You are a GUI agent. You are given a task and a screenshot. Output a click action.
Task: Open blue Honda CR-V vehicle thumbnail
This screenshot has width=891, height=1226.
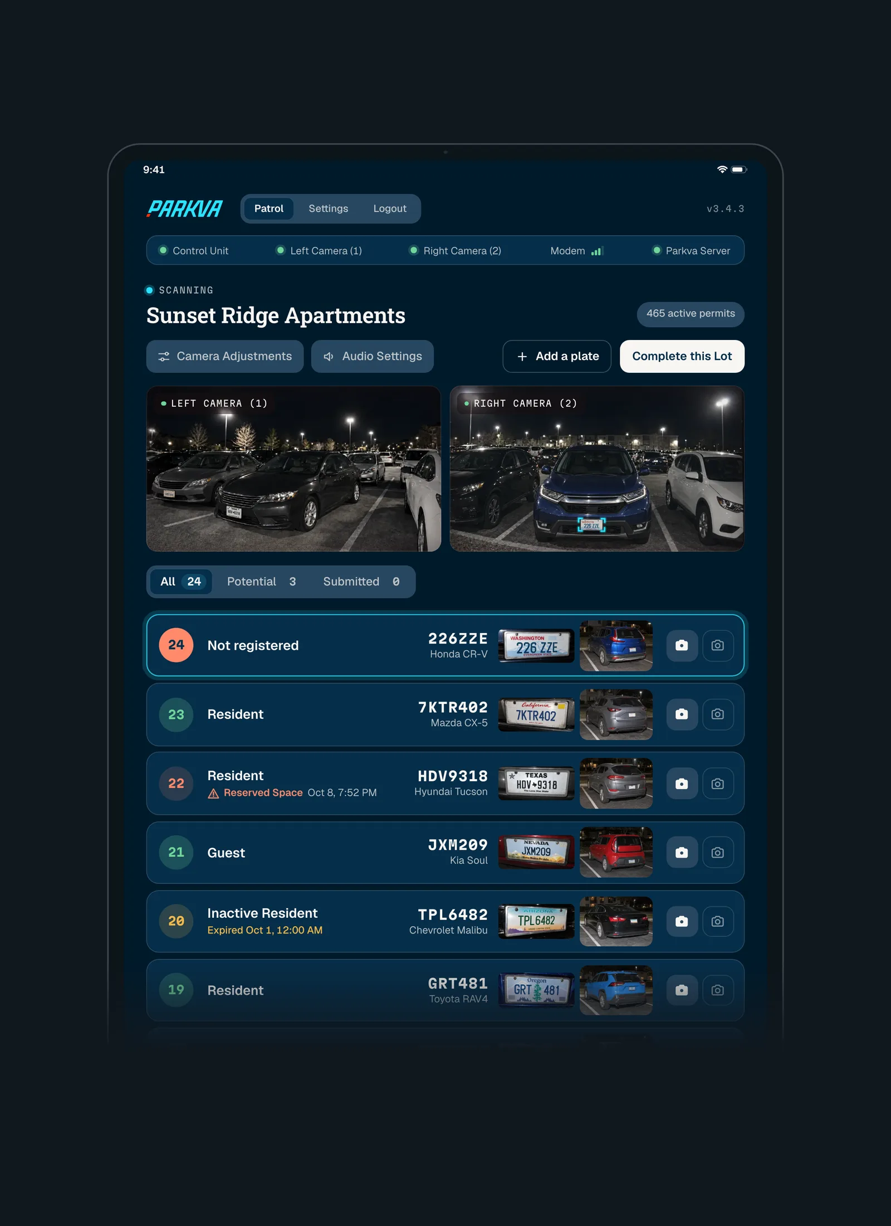616,645
